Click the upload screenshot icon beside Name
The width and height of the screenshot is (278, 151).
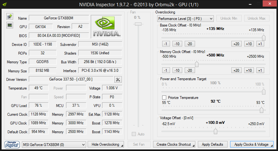tap(10, 17)
